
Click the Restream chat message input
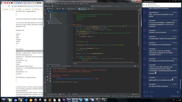(x=162, y=92)
